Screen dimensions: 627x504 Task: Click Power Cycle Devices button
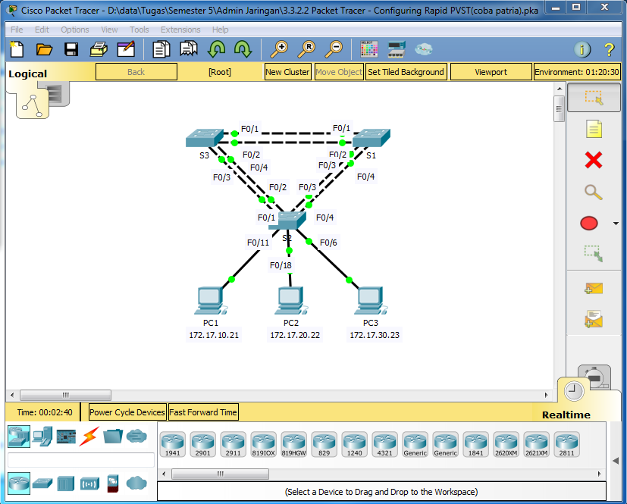pos(127,412)
